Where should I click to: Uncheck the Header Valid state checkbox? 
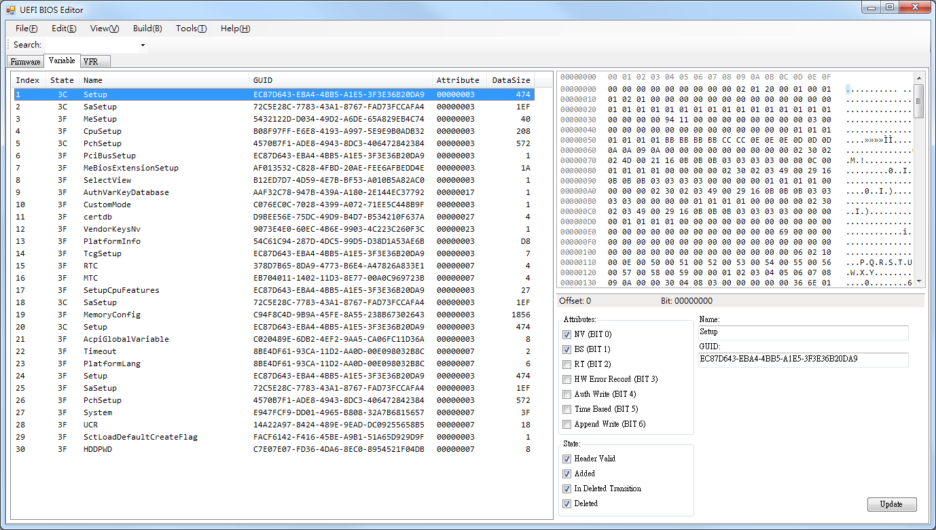point(566,459)
